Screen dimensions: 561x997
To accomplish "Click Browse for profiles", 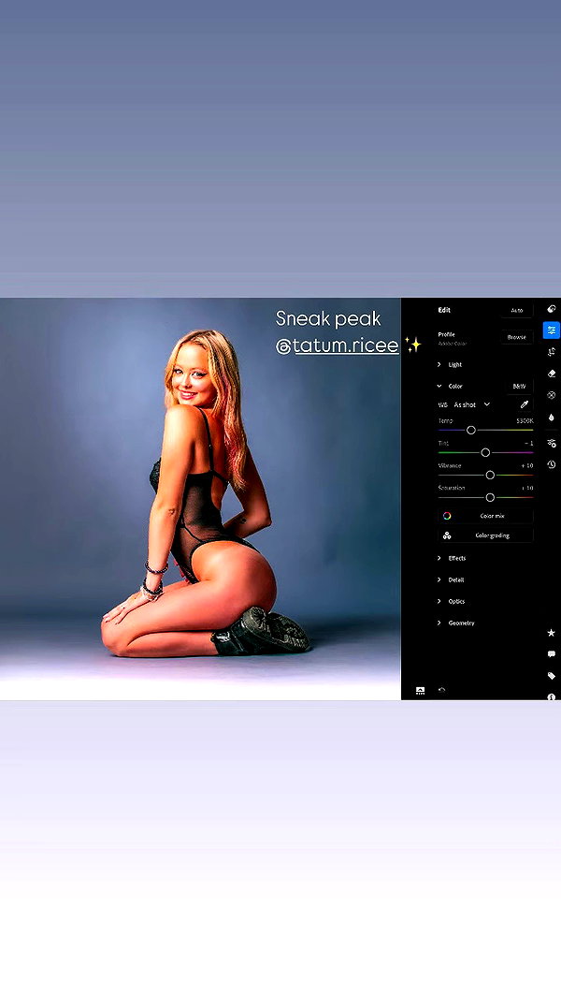I will [516, 337].
